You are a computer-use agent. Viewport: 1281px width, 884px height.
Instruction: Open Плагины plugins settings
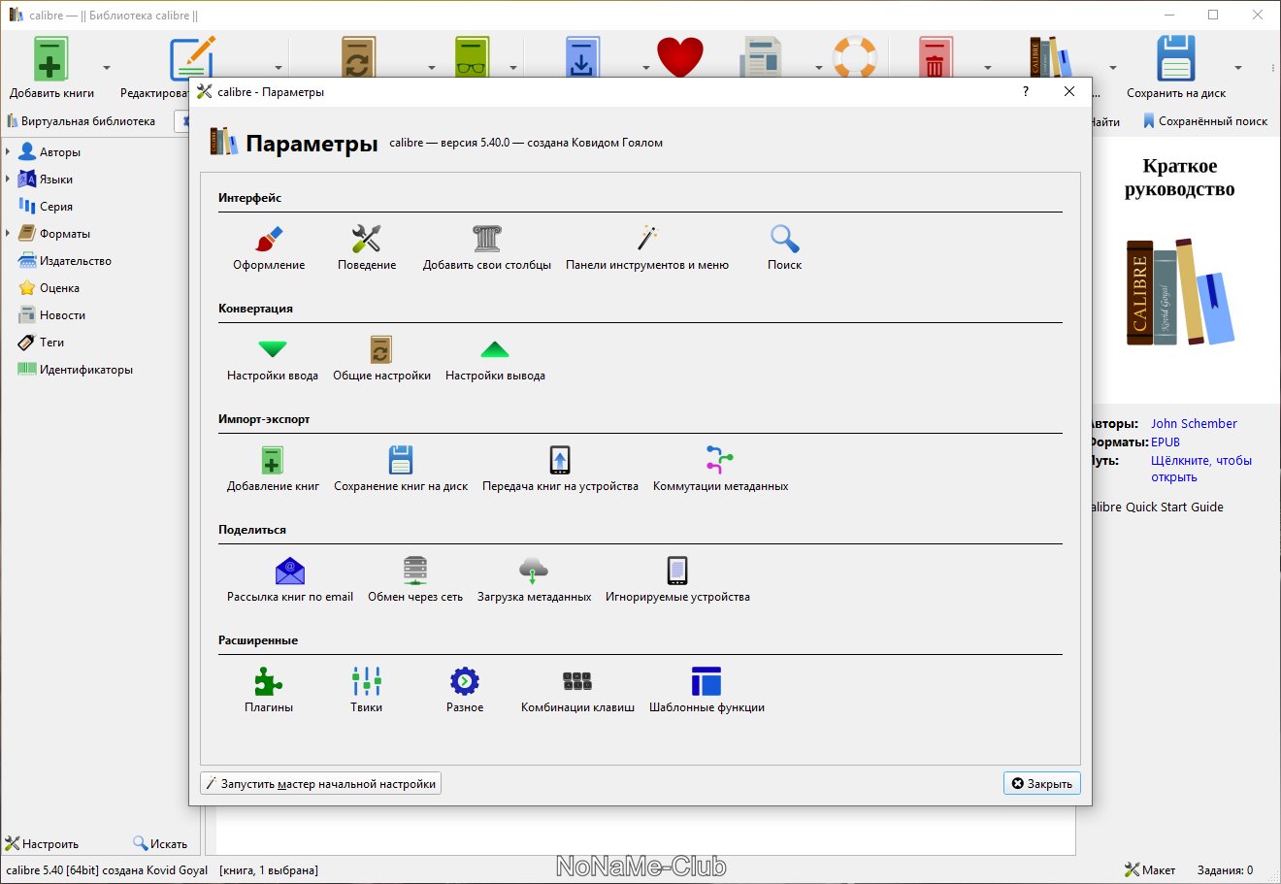pyautogui.click(x=269, y=690)
